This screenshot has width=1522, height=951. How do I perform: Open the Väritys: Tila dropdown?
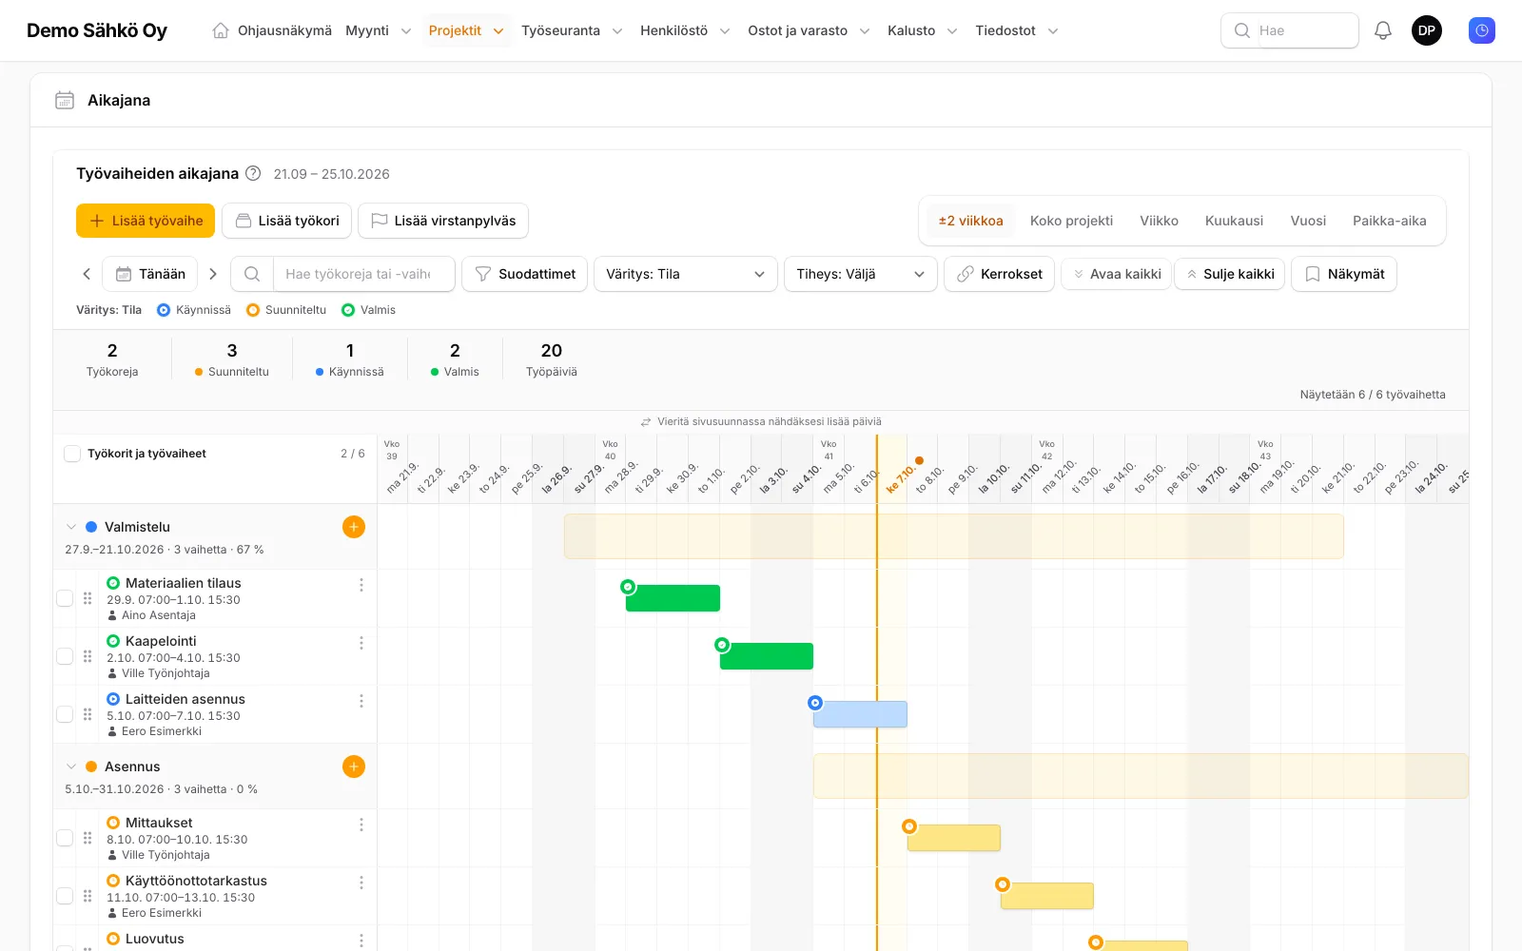pos(686,274)
